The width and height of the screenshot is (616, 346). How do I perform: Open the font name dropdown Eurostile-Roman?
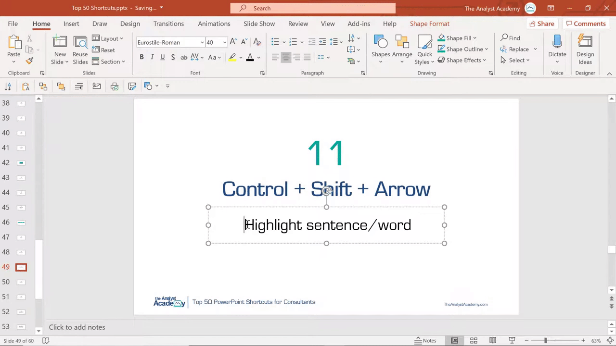[202, 42]
